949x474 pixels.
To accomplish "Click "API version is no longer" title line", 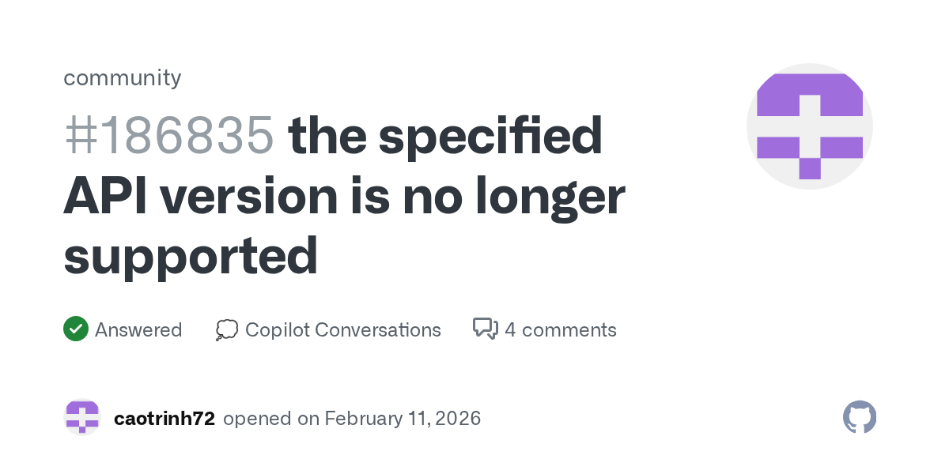I will point(344,196).
